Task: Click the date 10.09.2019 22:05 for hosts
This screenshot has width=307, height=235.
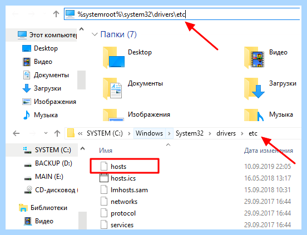Action: 268,166
